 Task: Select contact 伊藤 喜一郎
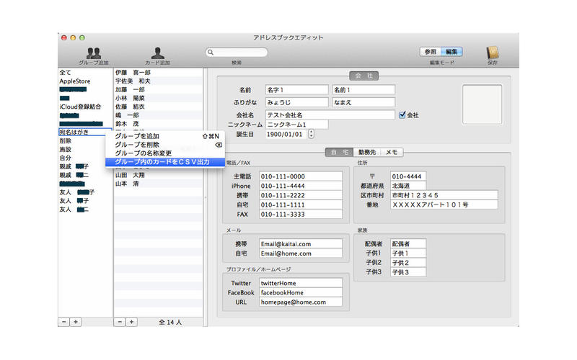pyautogui.click(x=158, y=73)
